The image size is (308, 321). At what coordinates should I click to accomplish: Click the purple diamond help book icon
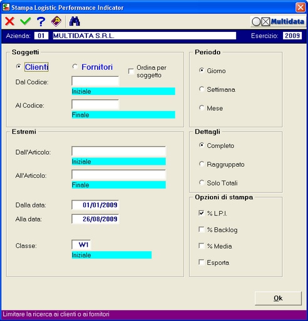pos(56,21)
